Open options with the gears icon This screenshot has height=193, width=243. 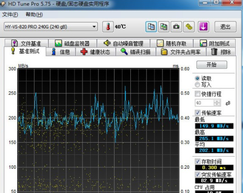coord(189,27)
